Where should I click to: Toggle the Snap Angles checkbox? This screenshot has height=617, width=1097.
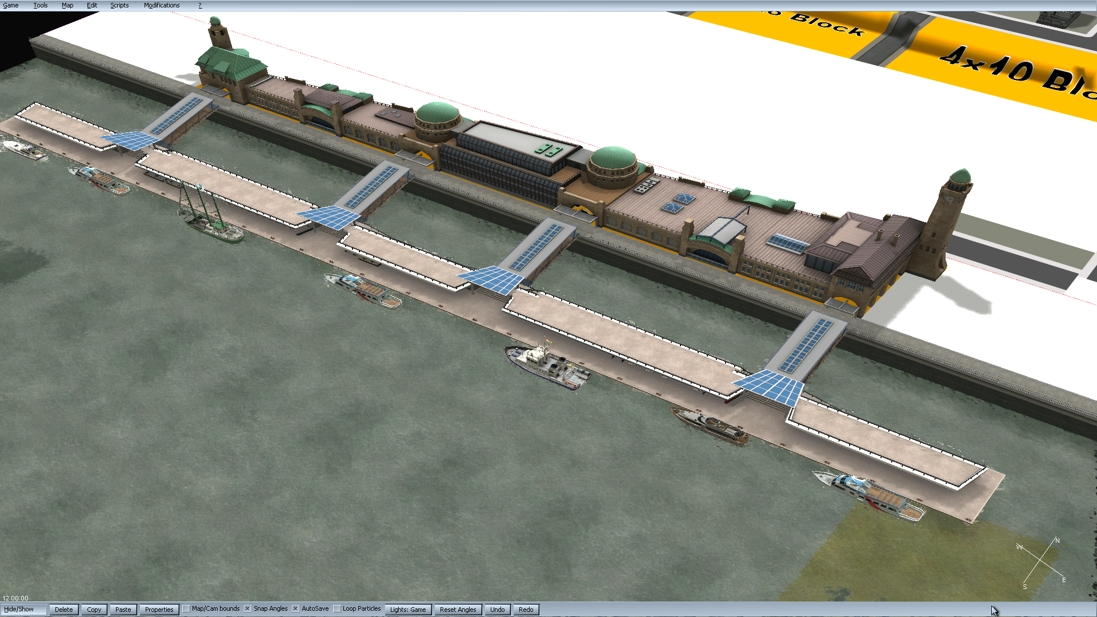coord(248,609)
